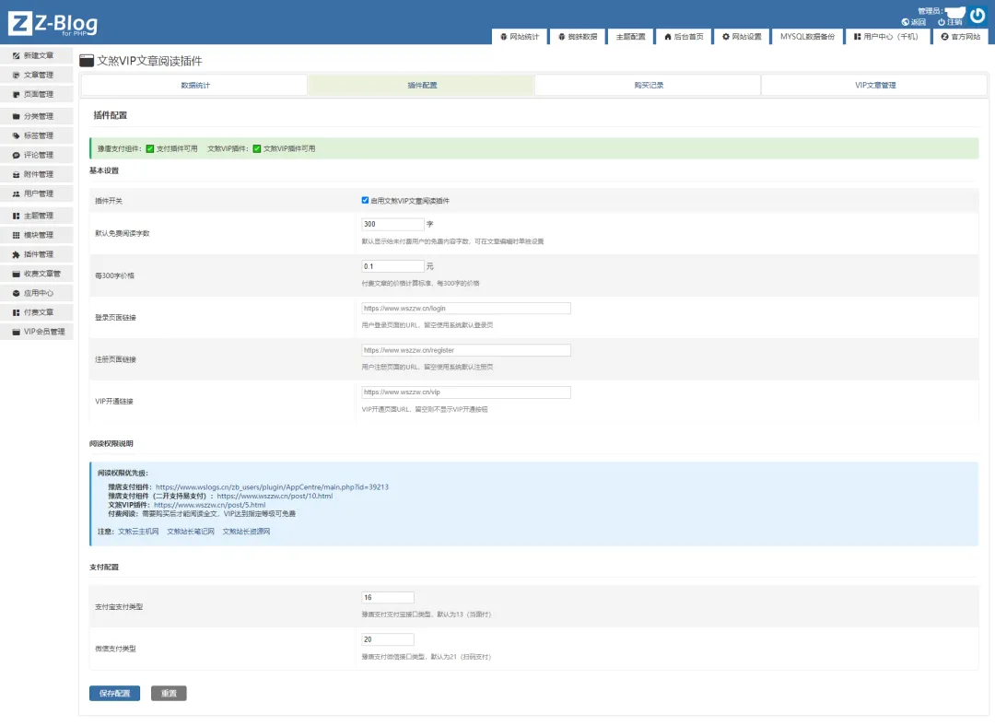Switch to the 购买记录 tab
This screenshot has height=726, width=995.
[x=648, y=85]
